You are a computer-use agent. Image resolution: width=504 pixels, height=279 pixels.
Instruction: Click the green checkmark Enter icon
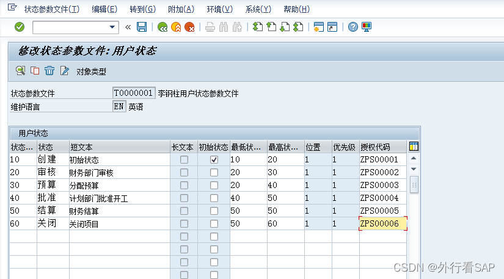click(x=20, y=27)
